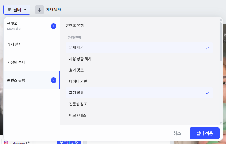Click the vertical scrollbar thumb in options list
This screenshot has width=226, height=144.
(x=221, y=42)
